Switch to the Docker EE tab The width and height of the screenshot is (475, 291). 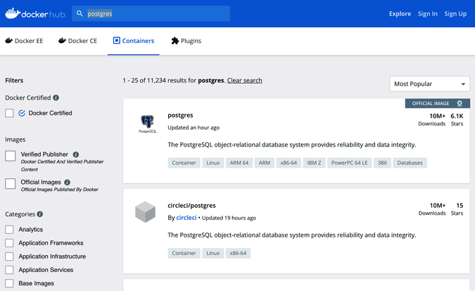coord(24,41)
